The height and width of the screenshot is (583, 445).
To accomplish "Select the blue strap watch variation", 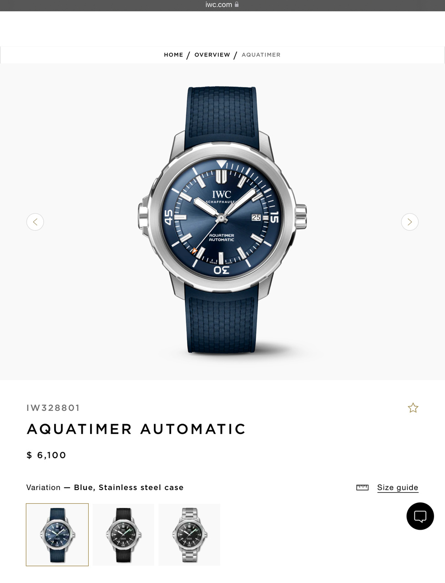I will click(57, 535).
